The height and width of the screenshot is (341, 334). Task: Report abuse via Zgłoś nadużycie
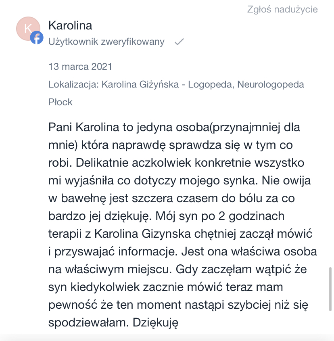tap(282, 9)
